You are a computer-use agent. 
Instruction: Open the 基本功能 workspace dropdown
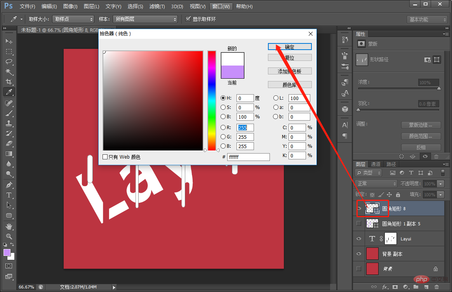click(427, 19)
